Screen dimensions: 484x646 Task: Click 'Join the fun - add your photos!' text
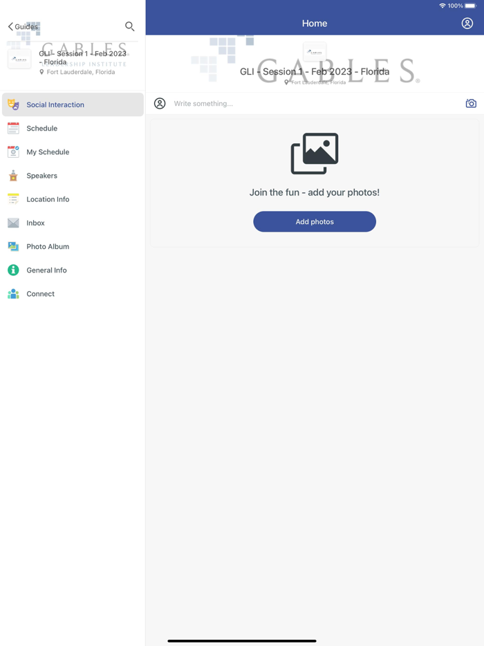pyautogui.click(x=315, y=192)
